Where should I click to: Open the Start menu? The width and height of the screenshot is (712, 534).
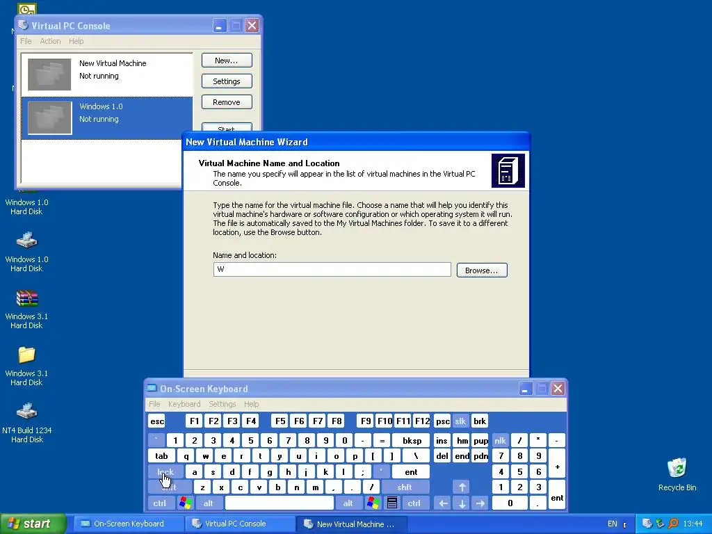tap(33, 524)
